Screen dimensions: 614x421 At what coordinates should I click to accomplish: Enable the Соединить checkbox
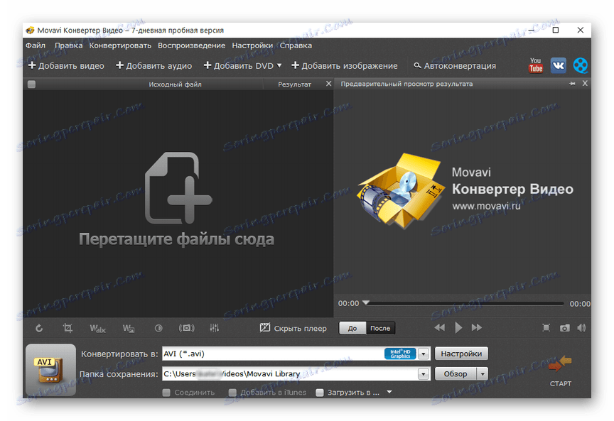(x=166, y=393)
